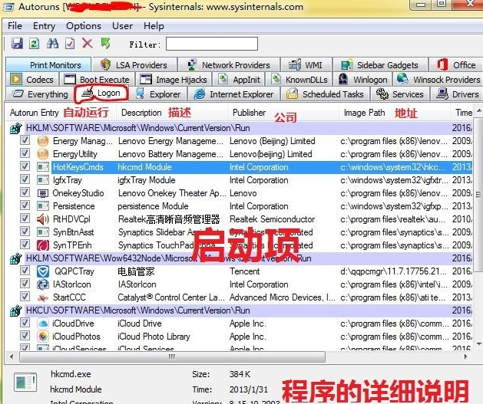483x404 pixels.
Task: Click the Autorun Entry column header
Action: pos(61,113)
